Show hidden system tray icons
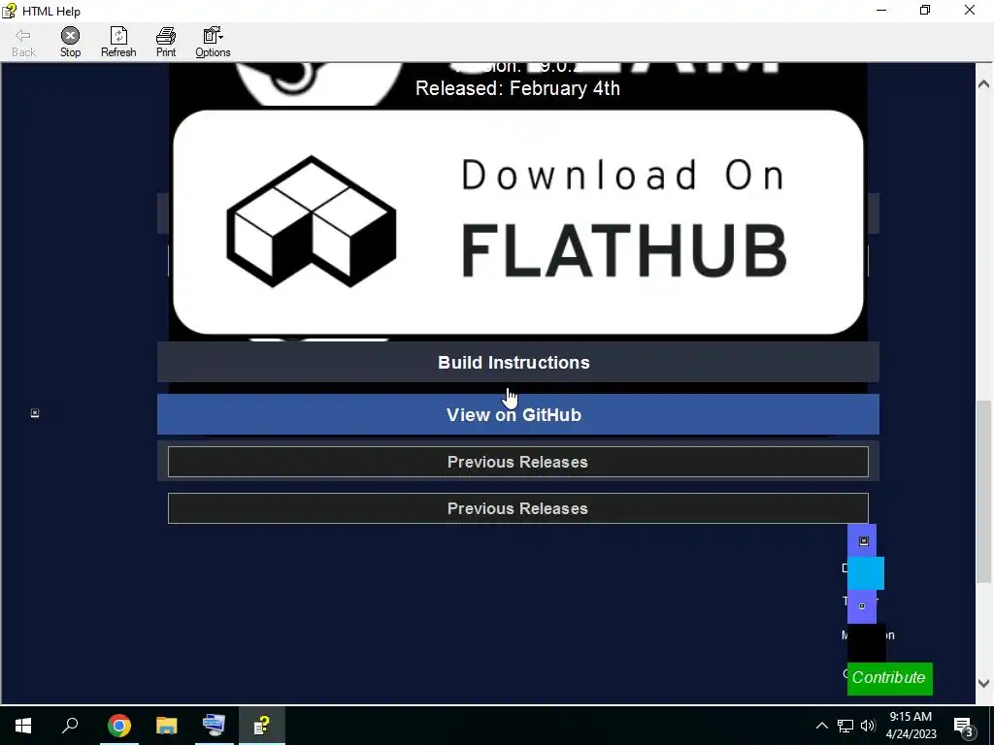Viewport: 994px width, 745px height. (821, 726)
